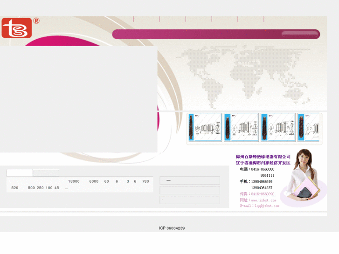
Task: Open the first news row with a dash
Action: click(190, 180)
